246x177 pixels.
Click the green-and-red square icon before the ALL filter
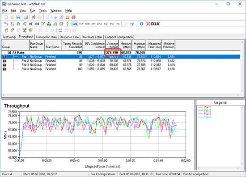[61, 24]
